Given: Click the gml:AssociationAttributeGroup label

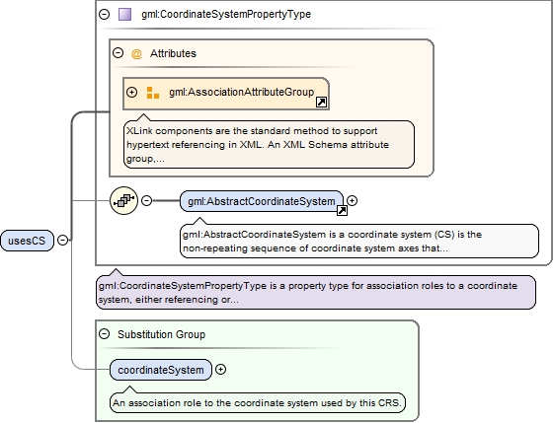Looking at the screenshot, I should (241, 92).
